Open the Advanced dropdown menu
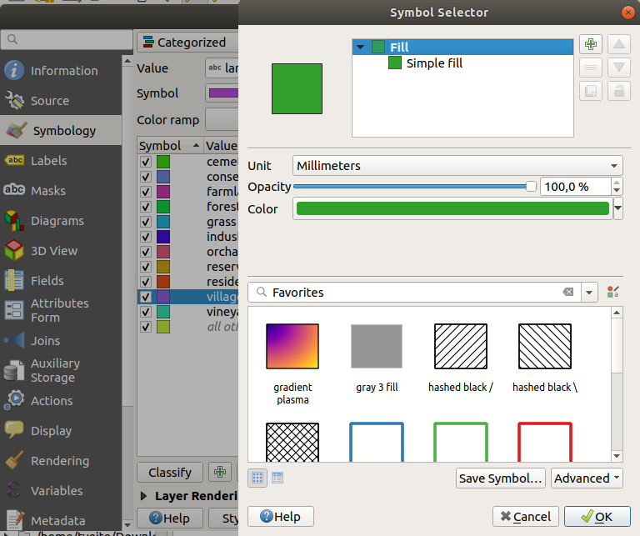 click(587, 478)
